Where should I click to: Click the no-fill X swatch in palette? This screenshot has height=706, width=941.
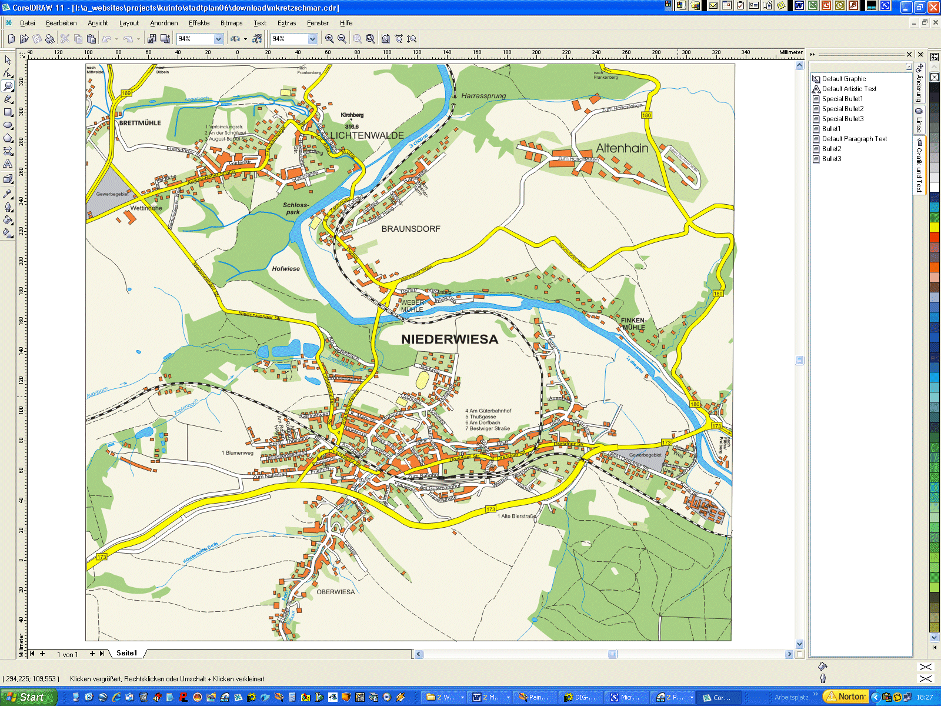935,77
